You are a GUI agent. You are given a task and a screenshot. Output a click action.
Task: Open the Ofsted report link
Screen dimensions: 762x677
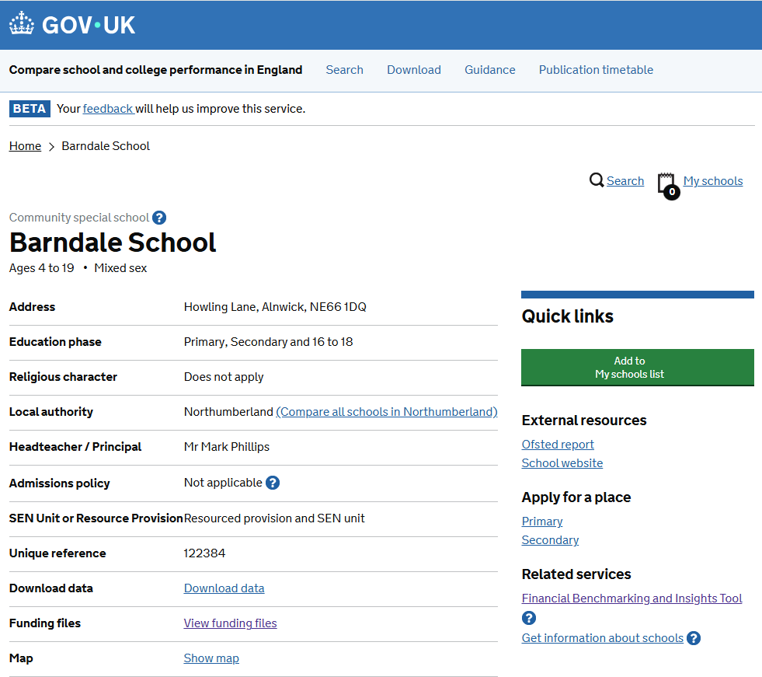[x=557, y=444]
